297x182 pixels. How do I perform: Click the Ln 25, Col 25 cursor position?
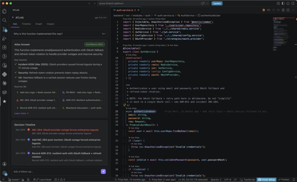193,179
